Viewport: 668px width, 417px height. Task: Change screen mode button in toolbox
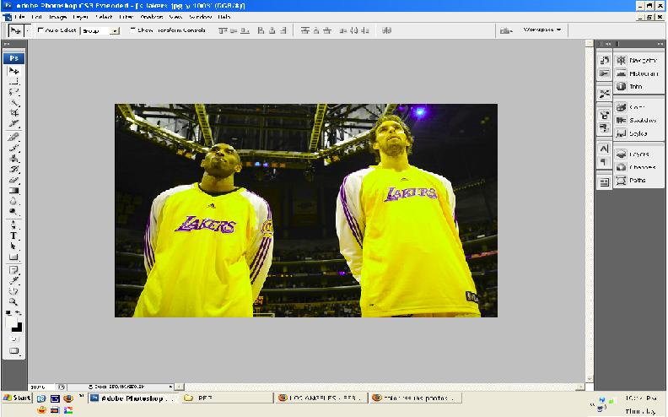[x=13, y=351]
